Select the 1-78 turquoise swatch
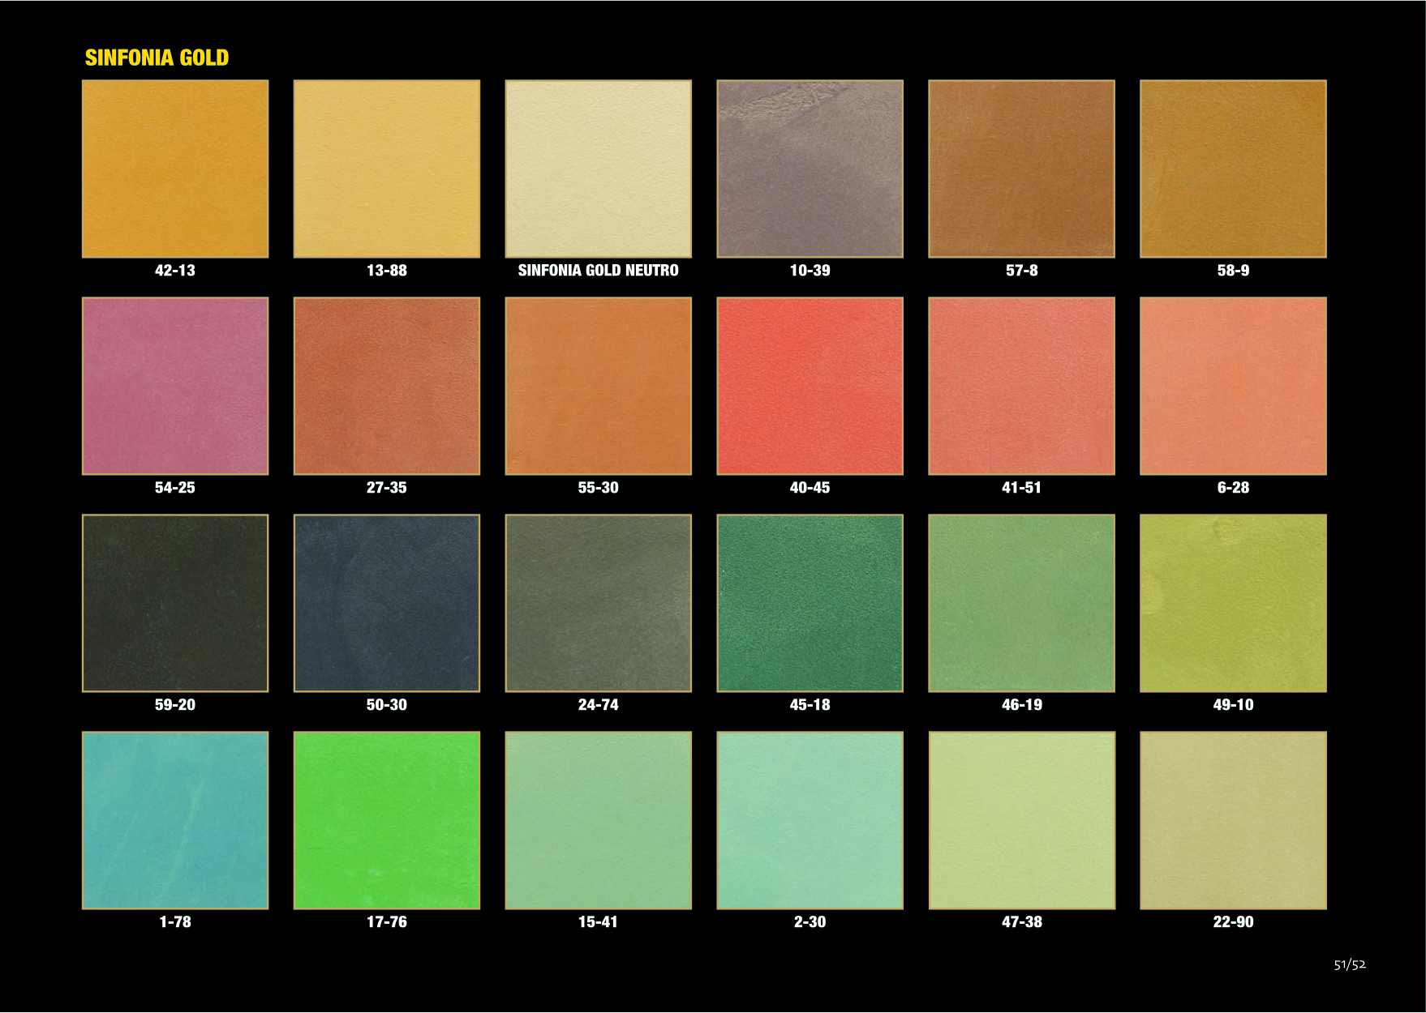The image size is (1426, 1013). tap(175, 820)
